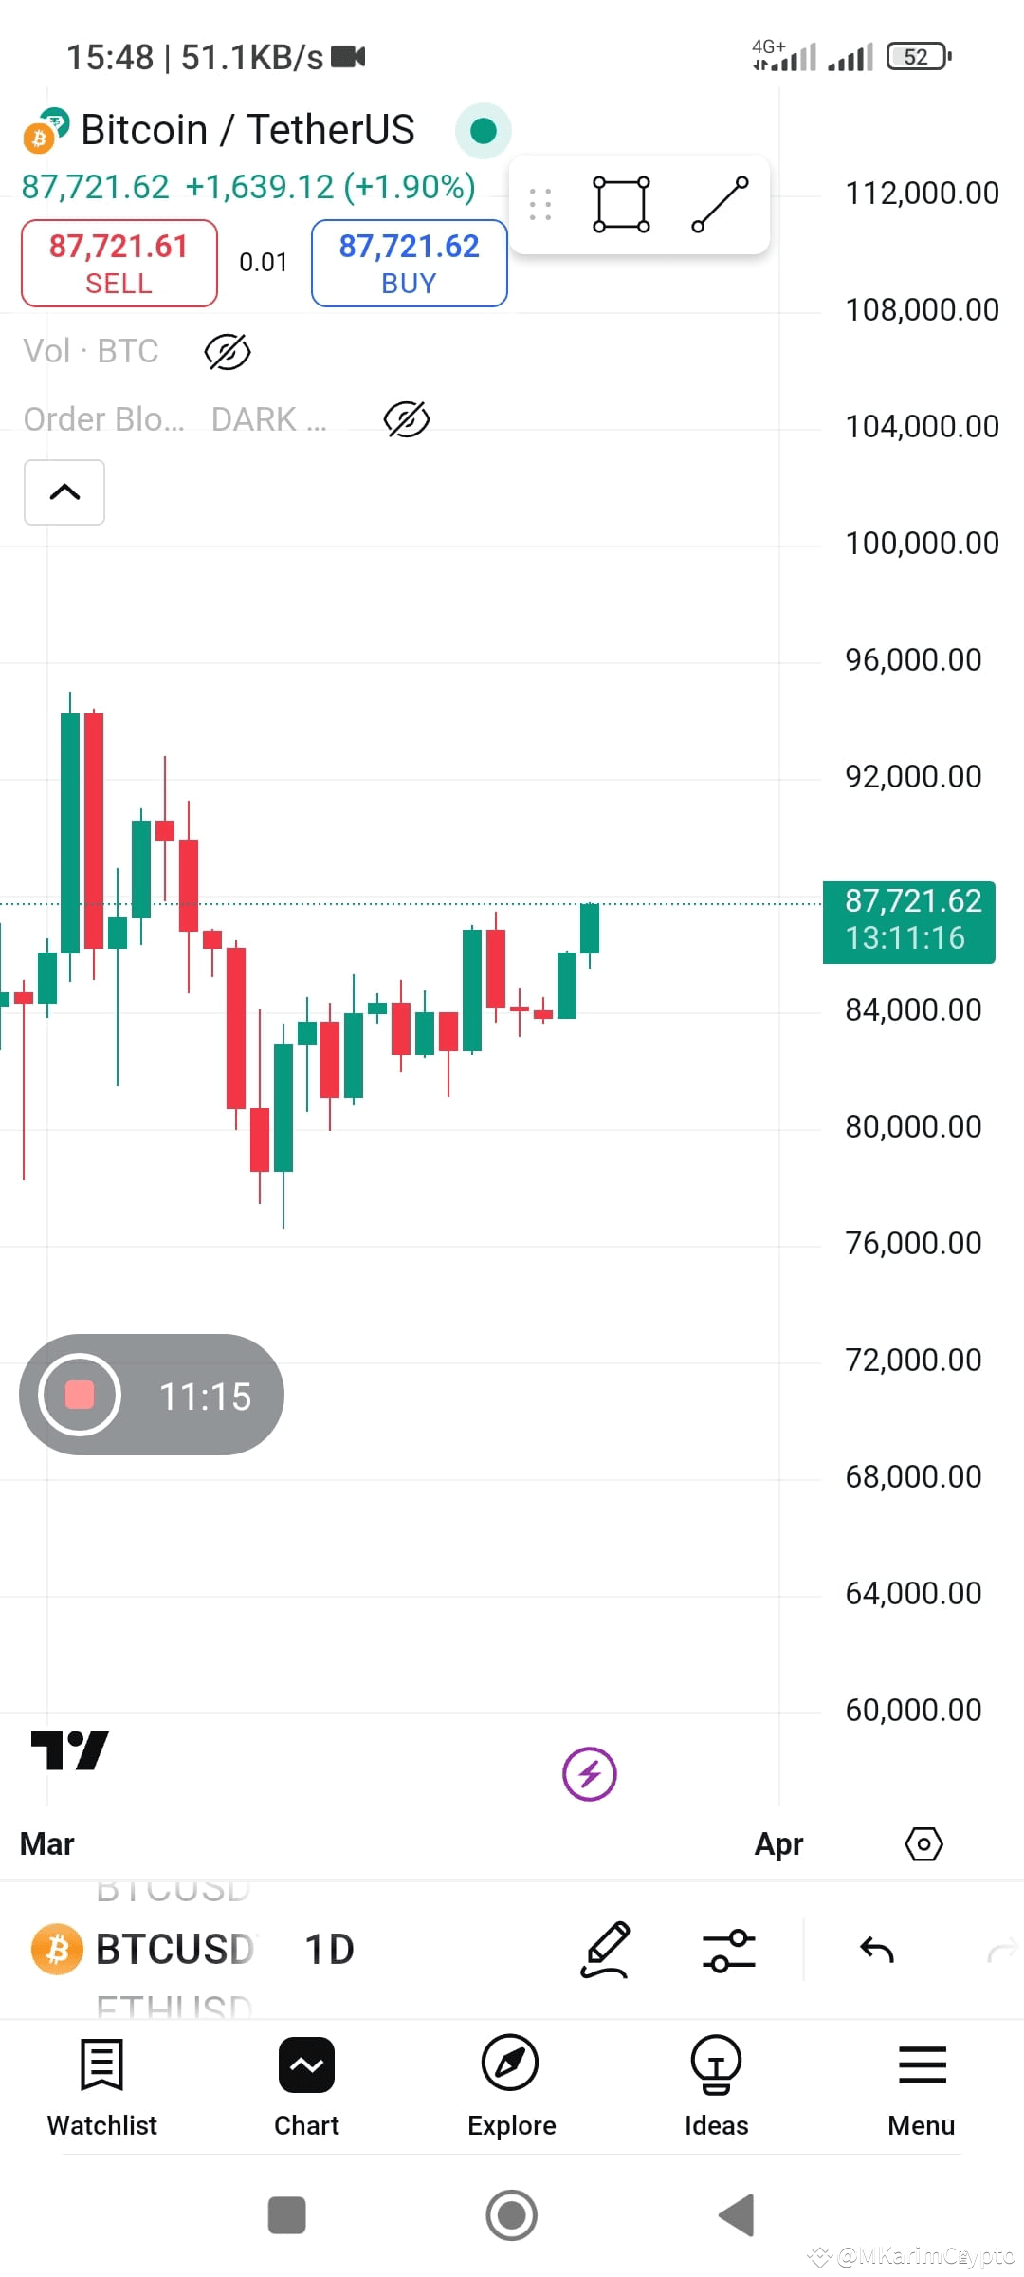Screen dimensions: 1024x2277
Task: Tap the TradingView logo
Action: pyautogui.click(x=70, y=1750)
